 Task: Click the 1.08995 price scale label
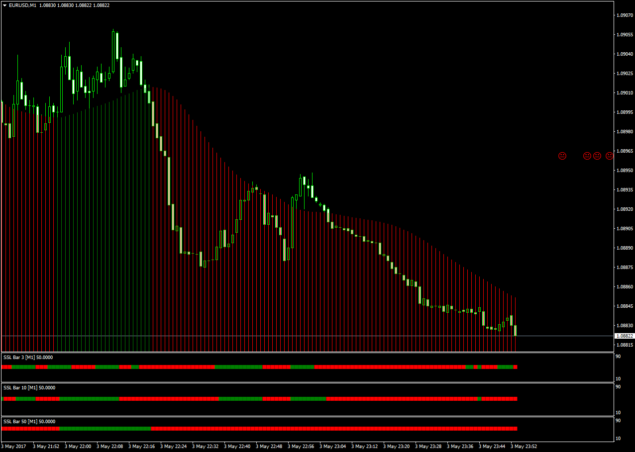pos(625,112)
